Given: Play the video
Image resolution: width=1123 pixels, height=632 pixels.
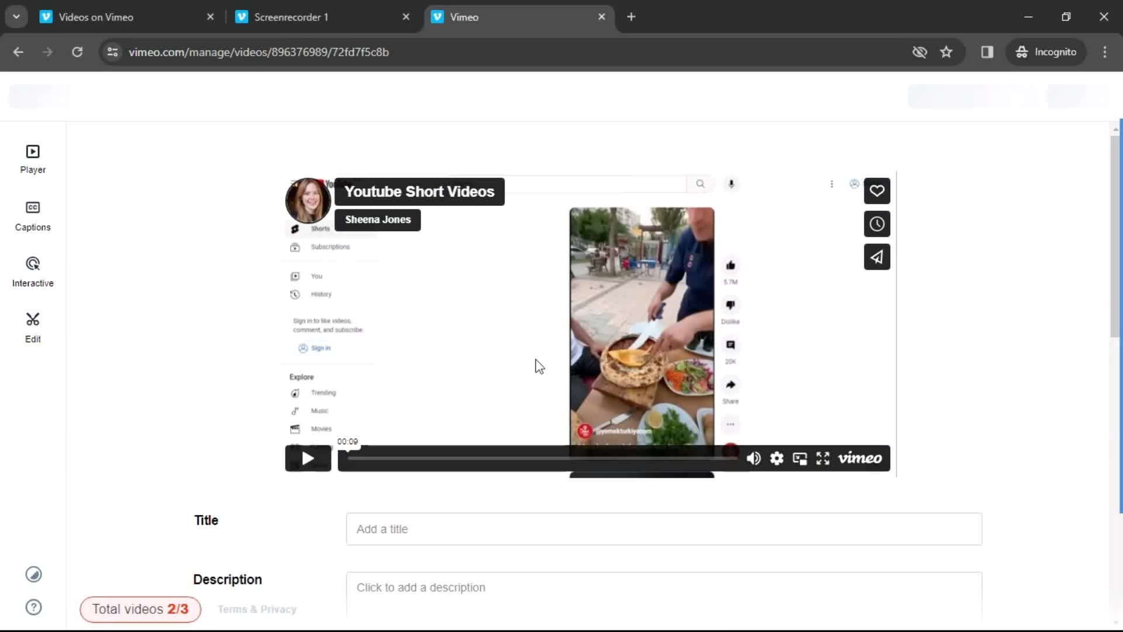Looking at the screenshot, I should coord(308,458).
